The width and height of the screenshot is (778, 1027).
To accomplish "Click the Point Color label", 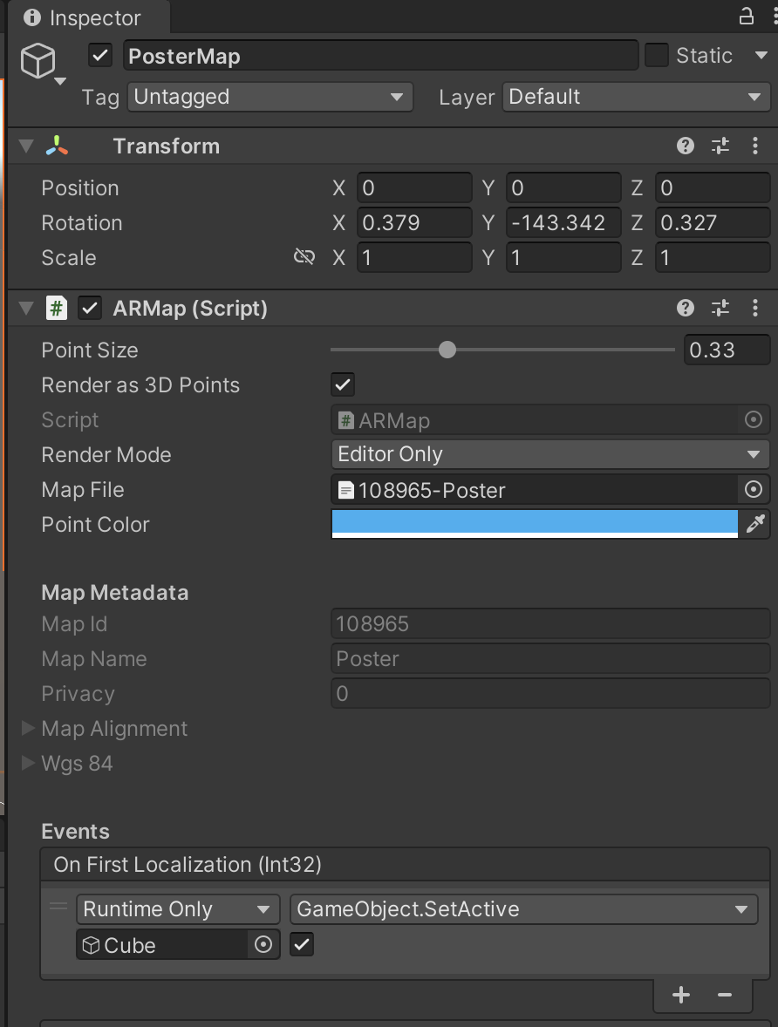I will click(x=95, y=524).
